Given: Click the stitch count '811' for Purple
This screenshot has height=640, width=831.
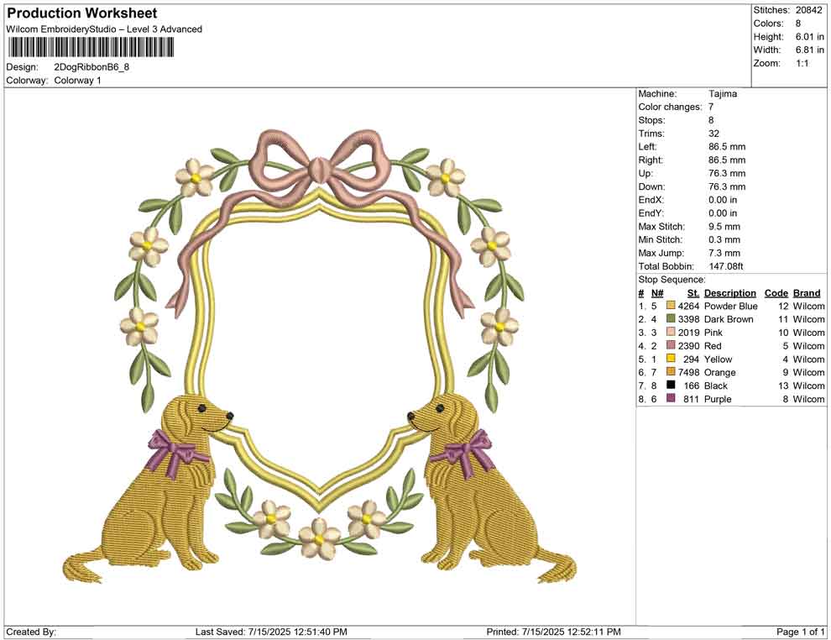Looking at the screenshot, I should (x=691, y=399).
